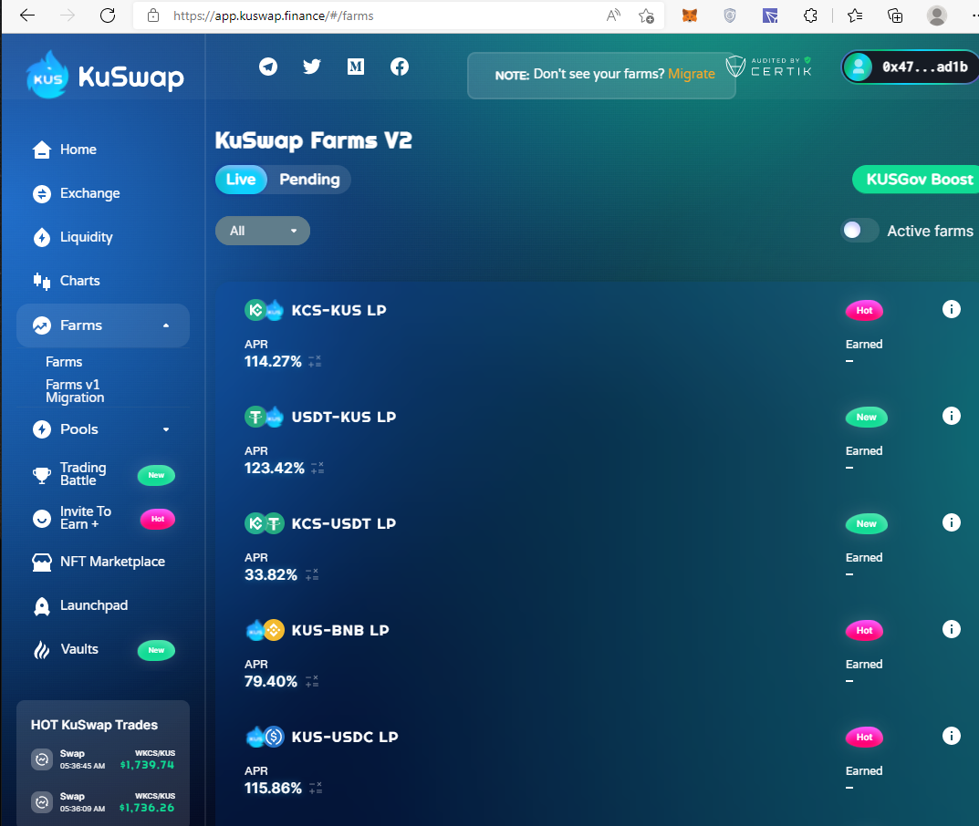Open the read aloud icon in address bar
Screen dimensions: 979x826
coord(613,15)
